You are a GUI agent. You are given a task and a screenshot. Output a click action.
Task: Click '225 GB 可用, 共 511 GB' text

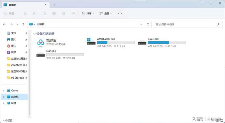point(162,46)
